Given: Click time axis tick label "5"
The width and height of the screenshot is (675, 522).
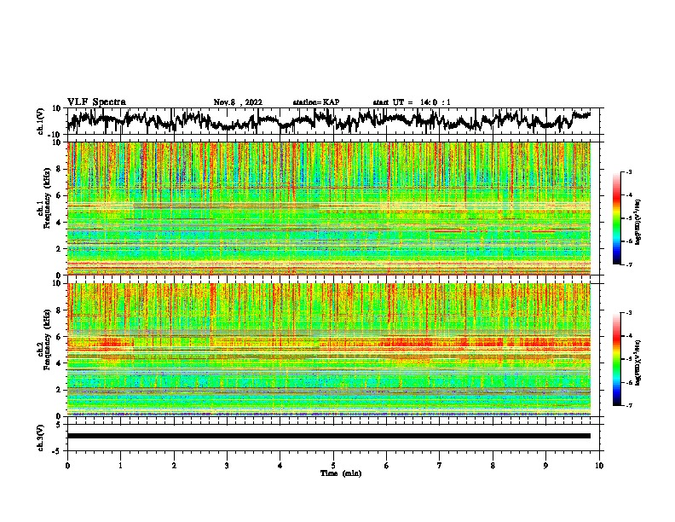Looking at the screenshot, I should click(x=333, y=466).
